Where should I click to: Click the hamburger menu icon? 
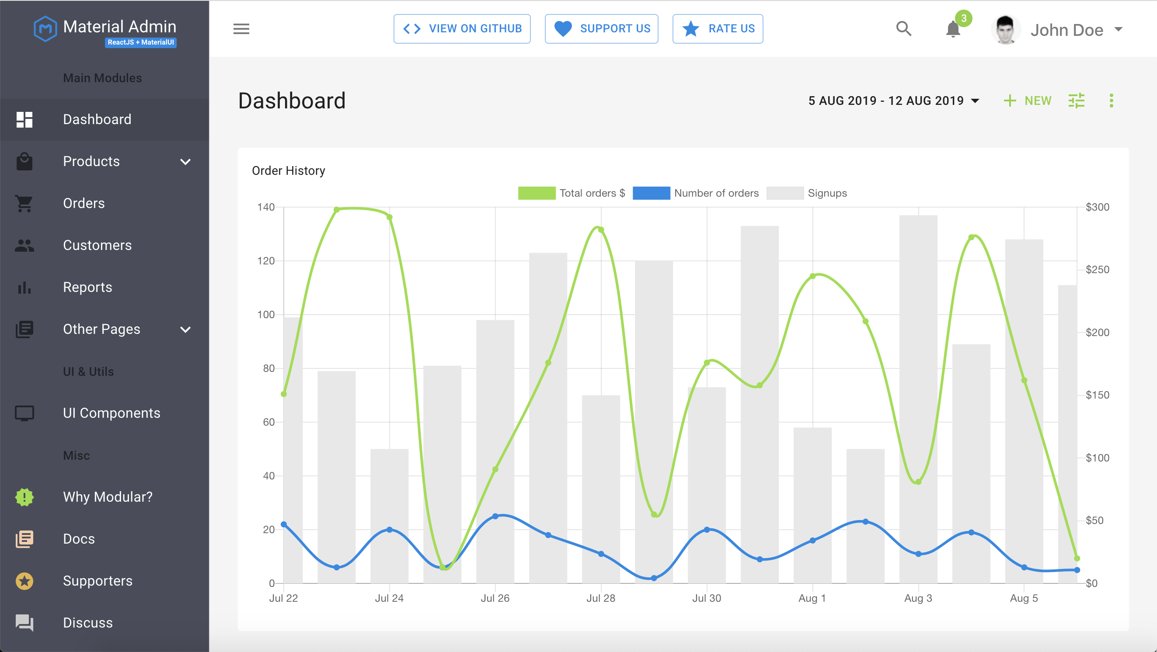(240, 28)
